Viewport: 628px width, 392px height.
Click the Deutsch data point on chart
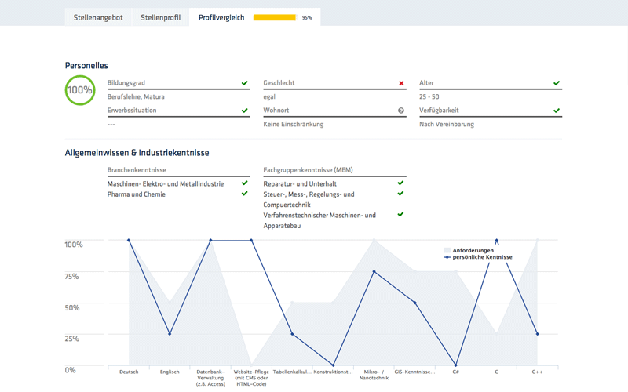click(x=129, y=241)
